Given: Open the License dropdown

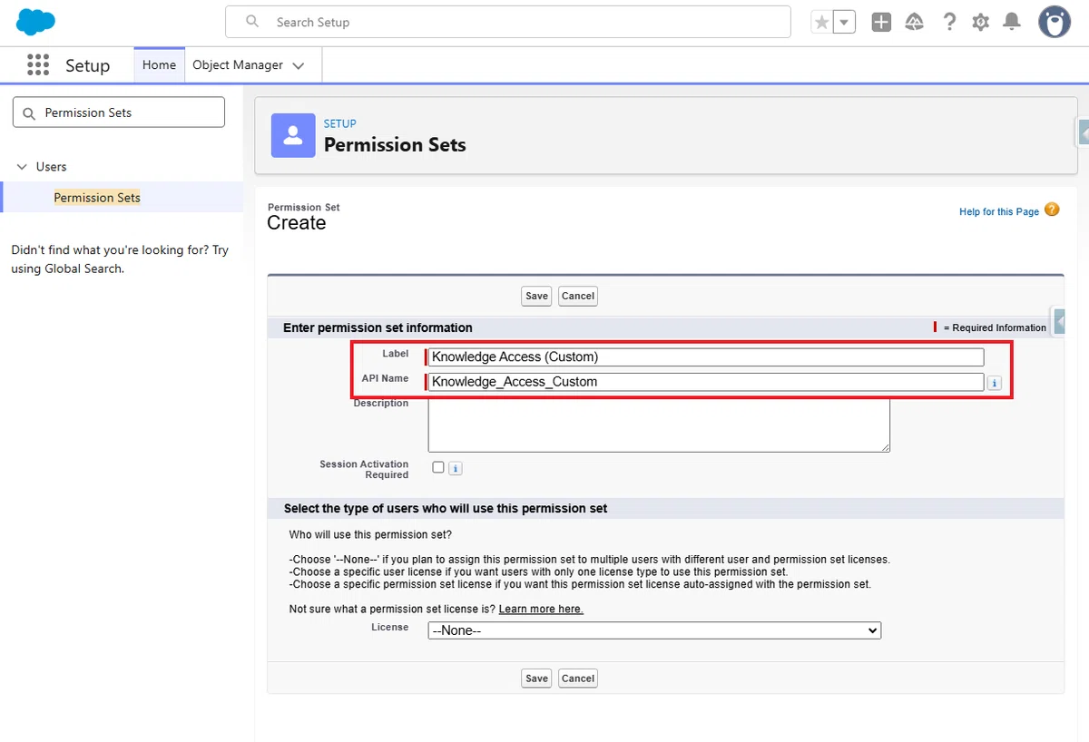Looking at the screenshot, I should pos(654,630).
